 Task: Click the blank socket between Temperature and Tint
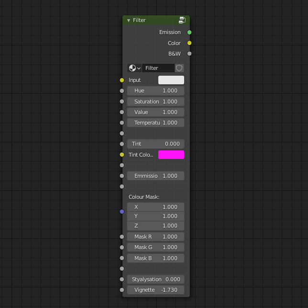point(122,133)
